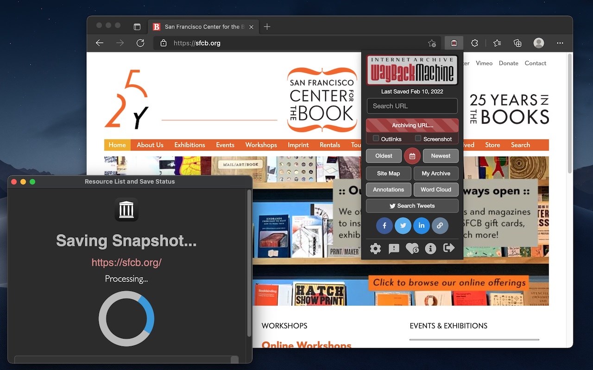Click the logout arrow icon
The height and width of the screenshot is (370, 593).
(449, 248)
